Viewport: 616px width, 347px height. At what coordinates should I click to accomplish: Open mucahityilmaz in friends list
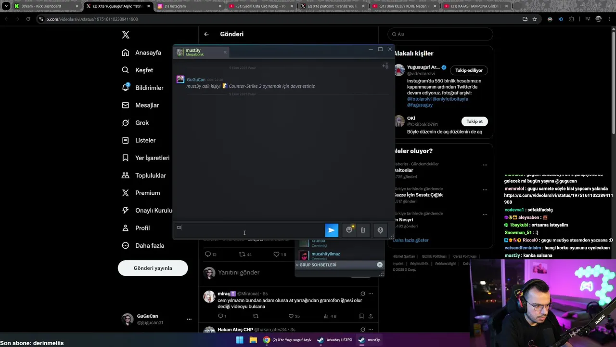325,254
